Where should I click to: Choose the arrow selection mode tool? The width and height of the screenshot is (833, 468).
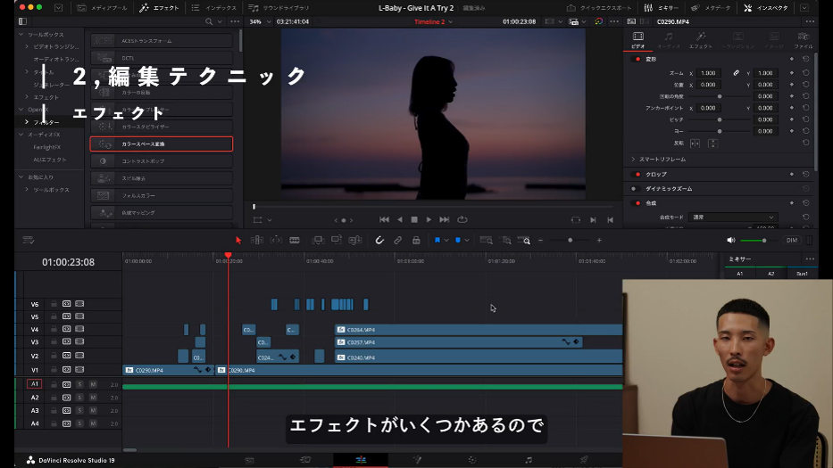click(238, 240)
